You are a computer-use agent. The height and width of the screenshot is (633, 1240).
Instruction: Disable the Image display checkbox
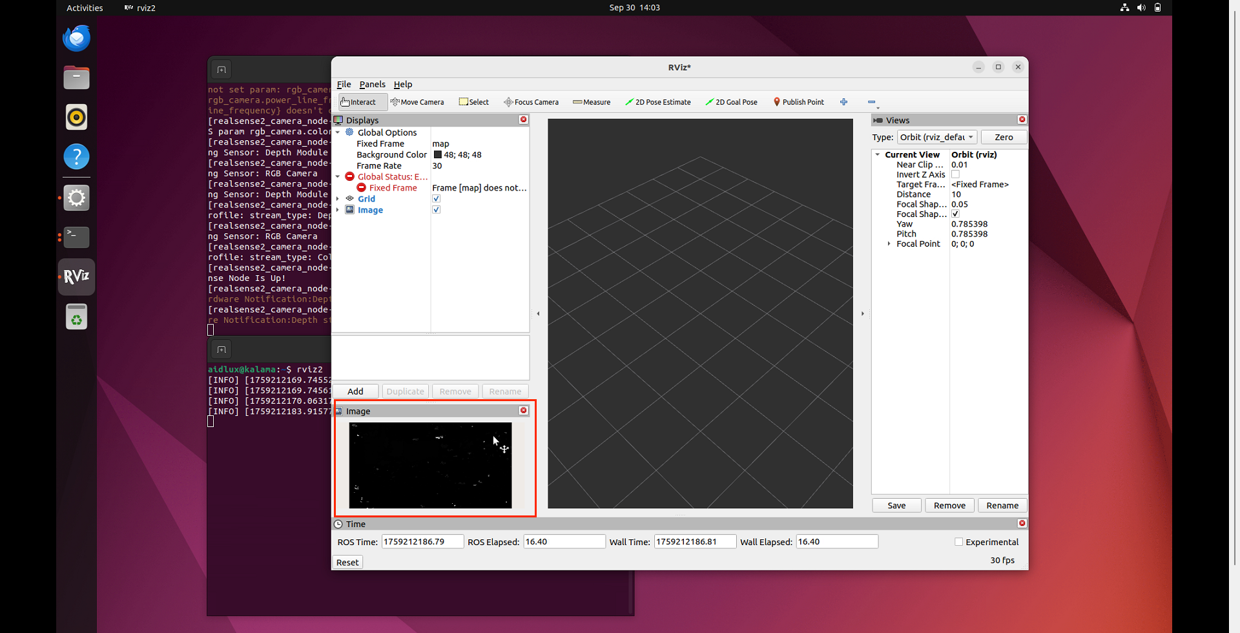(437, 210)
